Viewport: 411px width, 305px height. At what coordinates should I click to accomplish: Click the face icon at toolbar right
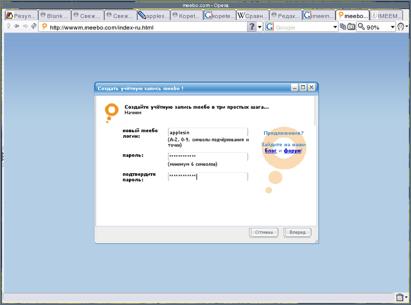pyautogui.click(x=401, y=27)
